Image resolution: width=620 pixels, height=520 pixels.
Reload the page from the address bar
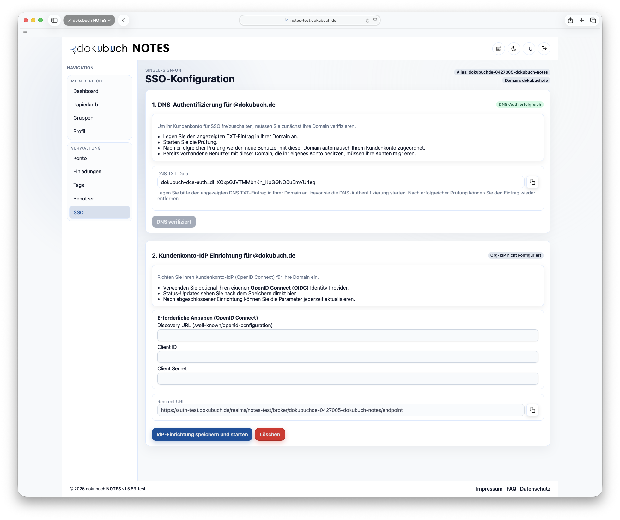click(x=367, y=20)
